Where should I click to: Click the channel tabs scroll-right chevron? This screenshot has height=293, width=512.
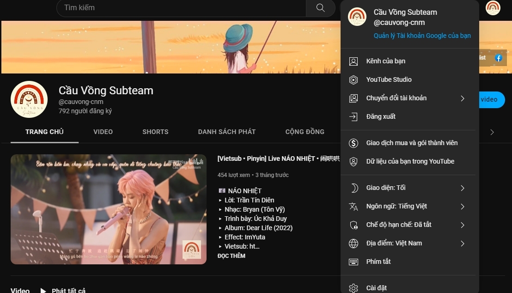coord(492,132)
